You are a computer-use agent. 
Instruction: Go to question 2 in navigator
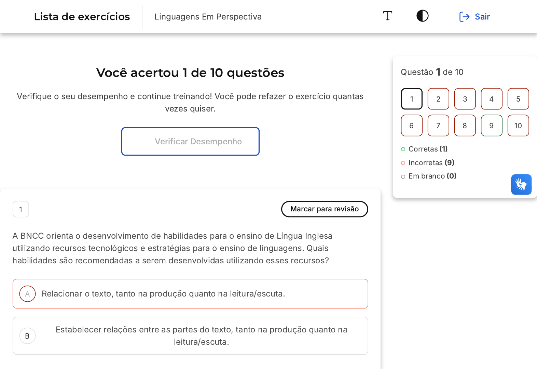point(438,99)
